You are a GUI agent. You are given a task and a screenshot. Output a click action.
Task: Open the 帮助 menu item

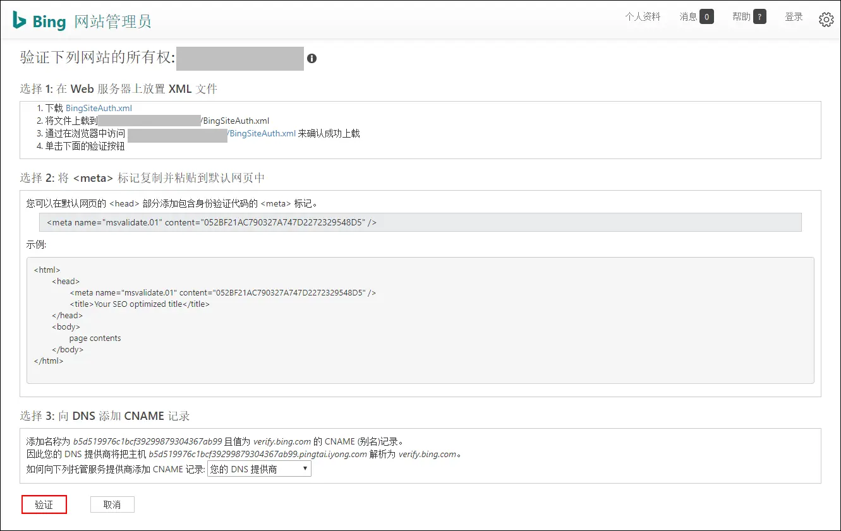(x=741, y=17)
